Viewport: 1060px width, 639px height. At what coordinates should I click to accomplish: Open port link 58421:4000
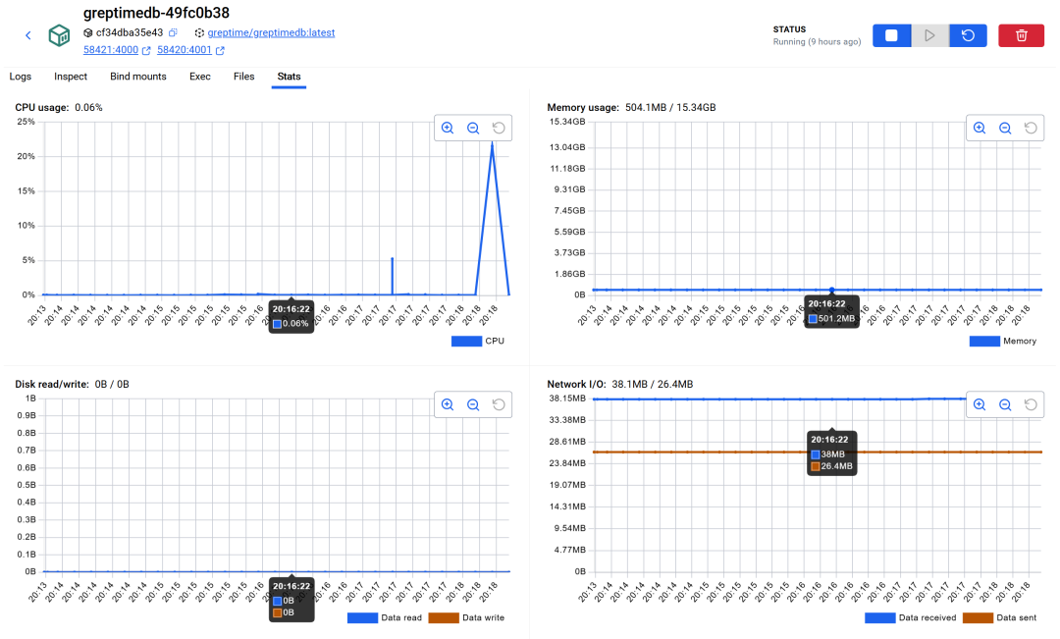(111, 50)
